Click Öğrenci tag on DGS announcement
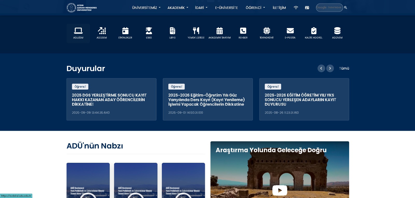The width and height of the screenshot is (415, 198). (x=80, y=87)
